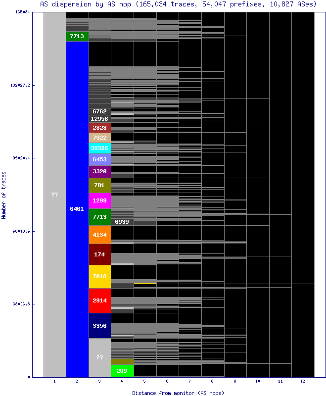326x396 pixels.
Task: Select the yellow AS 7018 block
Action: click(99, 276)
